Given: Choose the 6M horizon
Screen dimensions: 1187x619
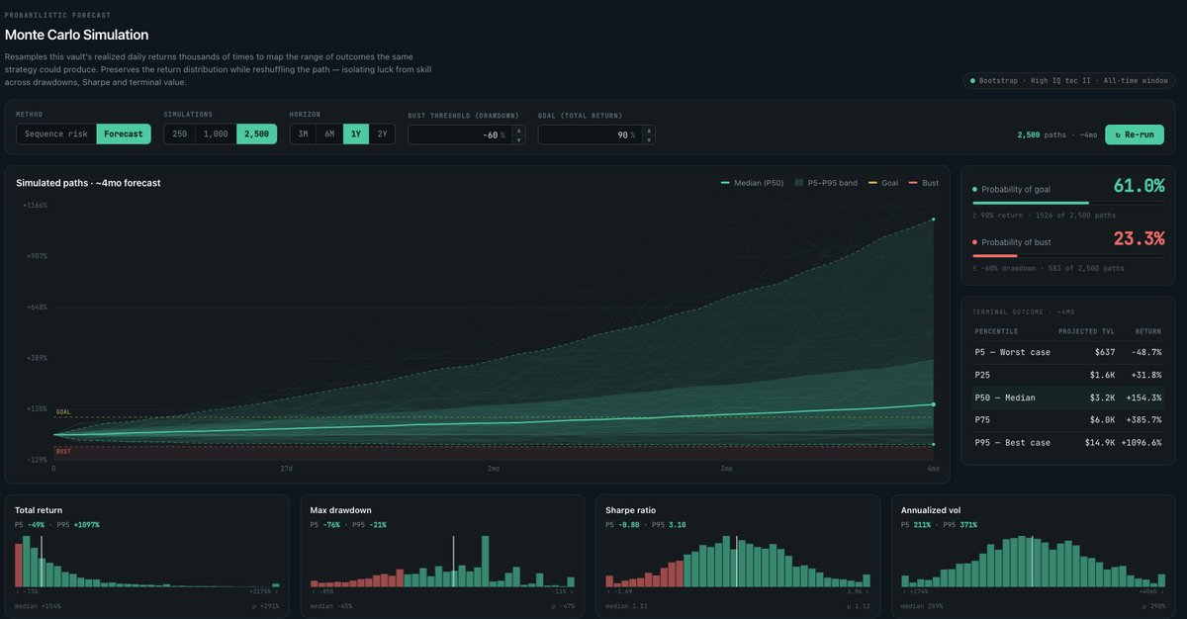Looking at the screenshot, I should [x=329, y=133].
